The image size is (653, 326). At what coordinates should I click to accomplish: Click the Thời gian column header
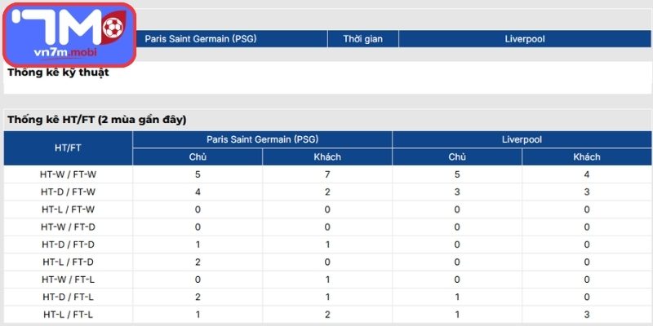[x=362, y=38]
